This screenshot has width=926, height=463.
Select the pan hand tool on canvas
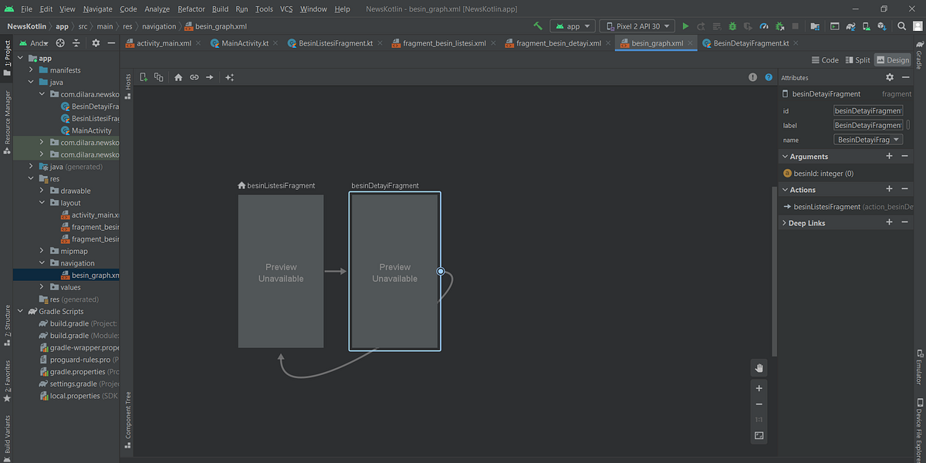tap(759, 368)
